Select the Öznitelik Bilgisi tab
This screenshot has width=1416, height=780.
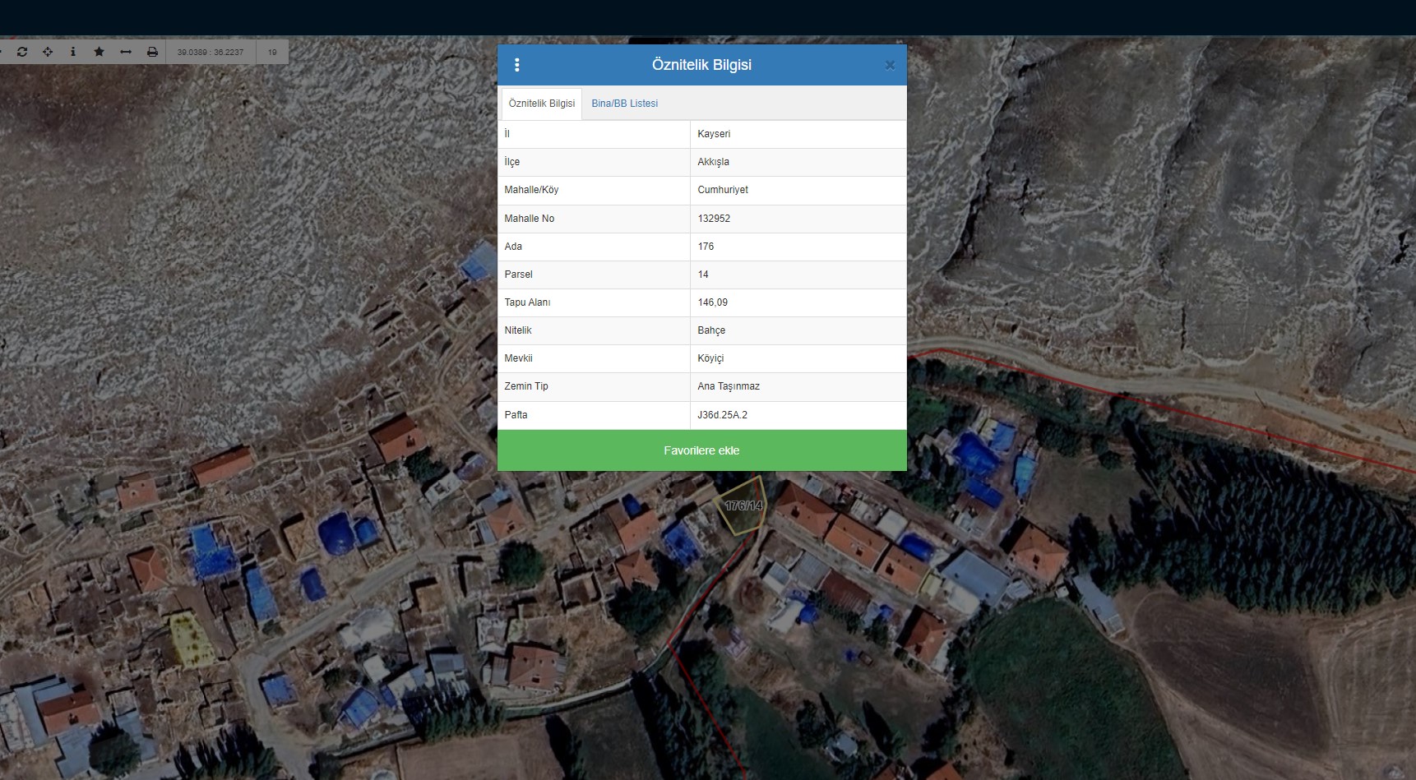(542, 104)
